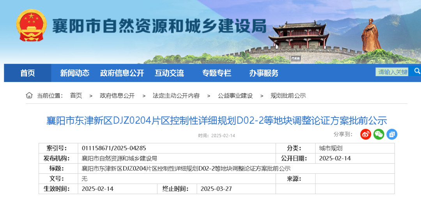Click the blue copy-link share icon
This screenshot has height=201, width=421.
pos(392,134)
